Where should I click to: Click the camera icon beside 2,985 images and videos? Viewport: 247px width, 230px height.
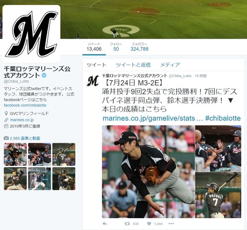click(6, 138)
